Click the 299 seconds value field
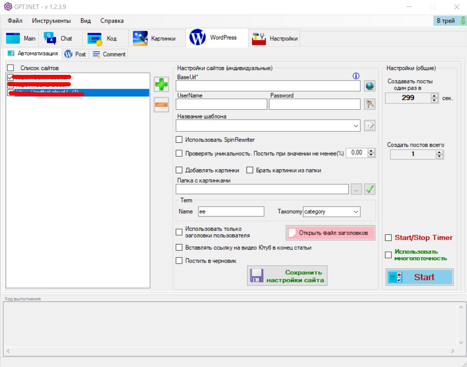The width and height of the screenshot is (467, 367). pos(408,98)
